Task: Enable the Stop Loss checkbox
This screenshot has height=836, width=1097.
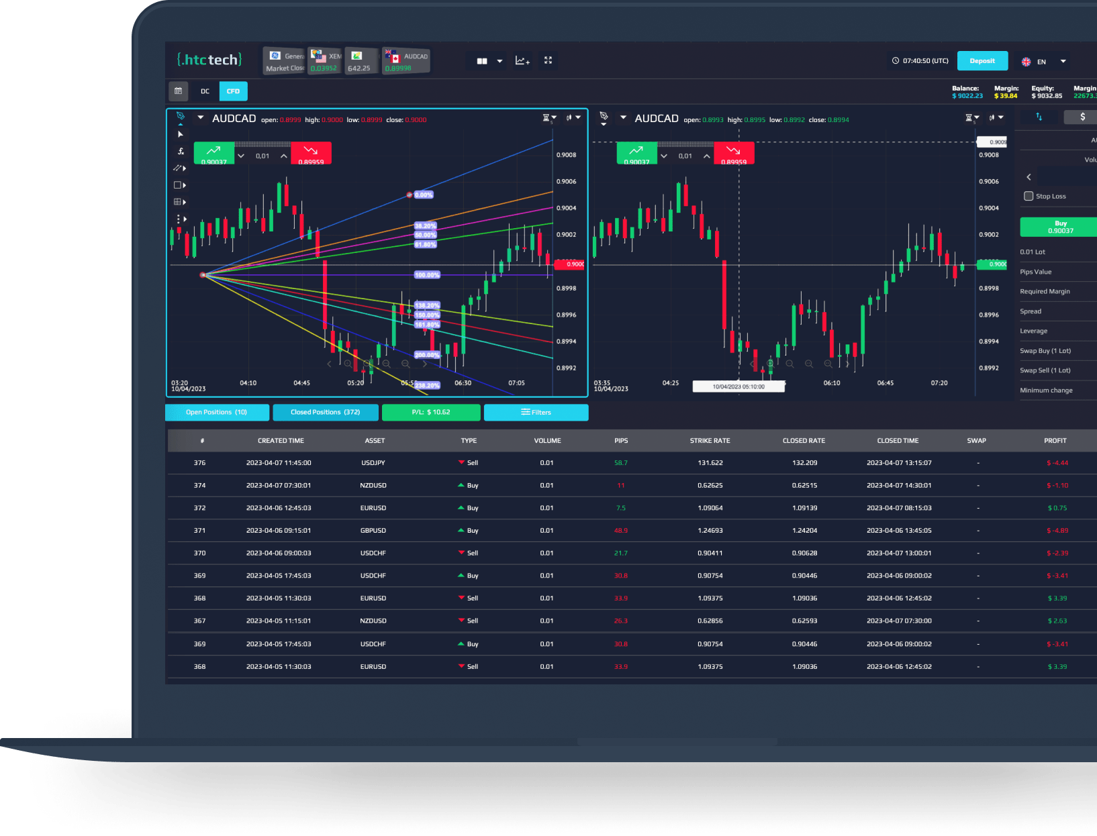Action: pos(1028,196)
